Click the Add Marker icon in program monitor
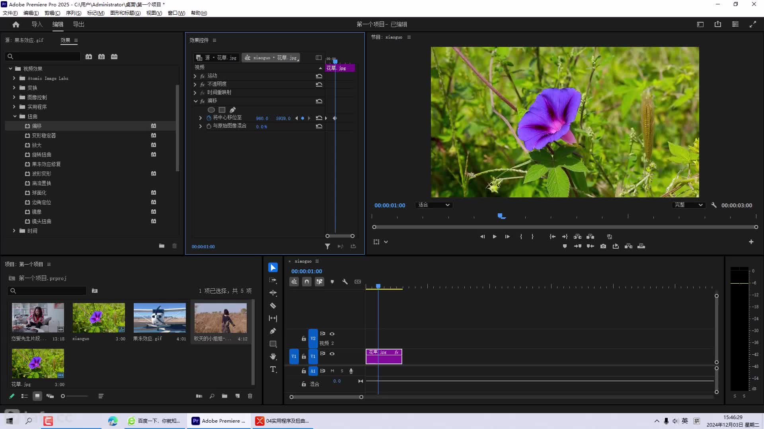The width and height of the screenshot is (764, 429). point(565,246)
